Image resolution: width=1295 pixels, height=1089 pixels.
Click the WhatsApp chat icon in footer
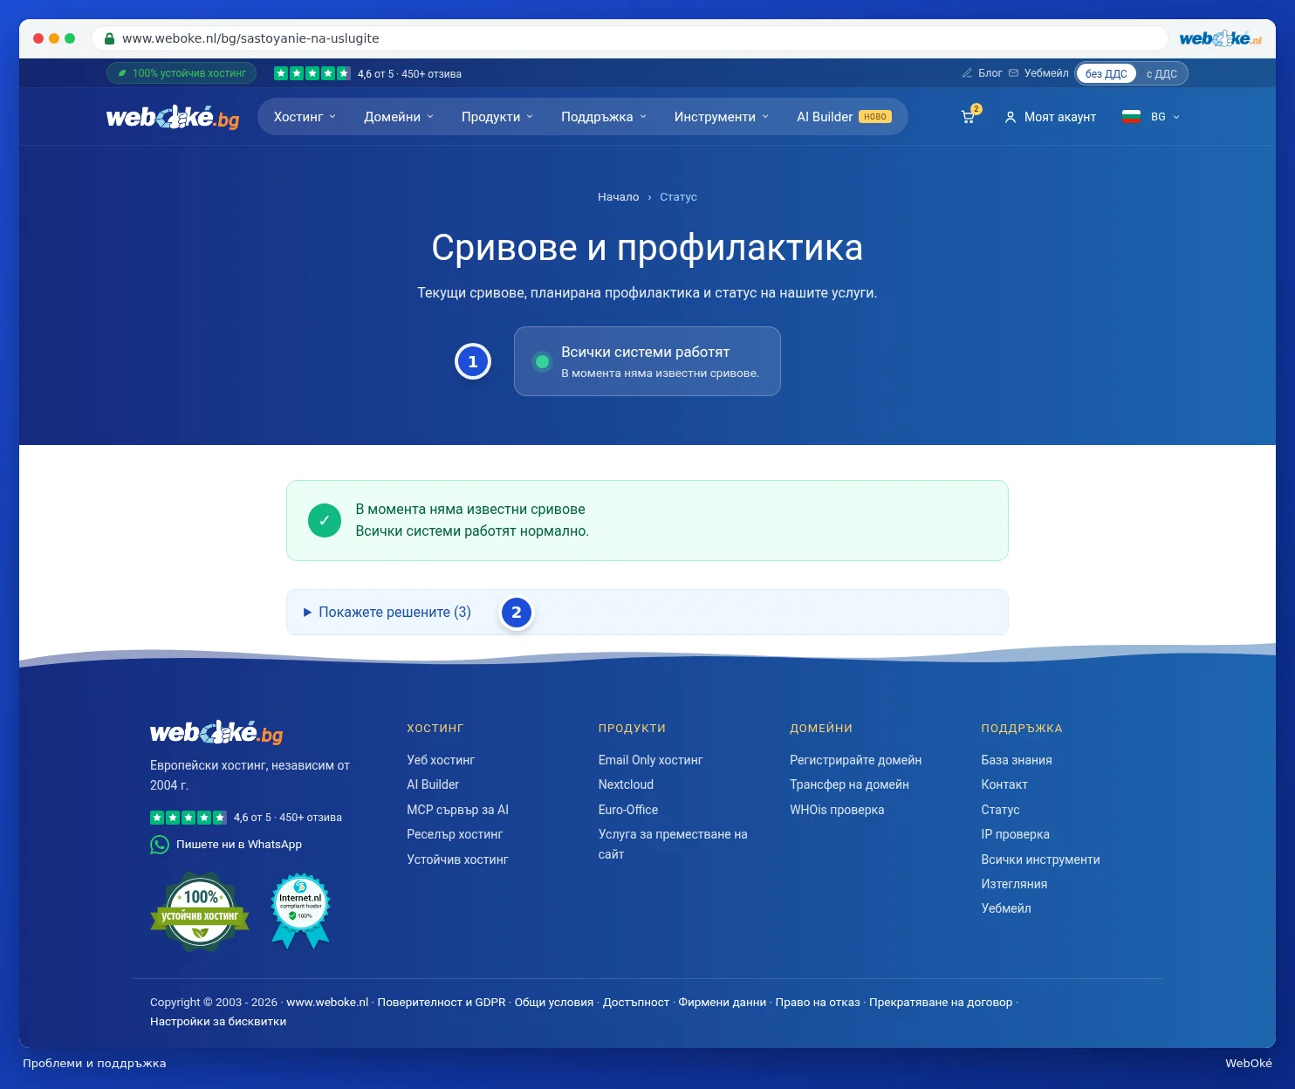tap(160, 845)
